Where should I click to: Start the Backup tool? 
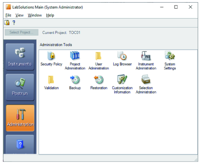tap(75, 82)
